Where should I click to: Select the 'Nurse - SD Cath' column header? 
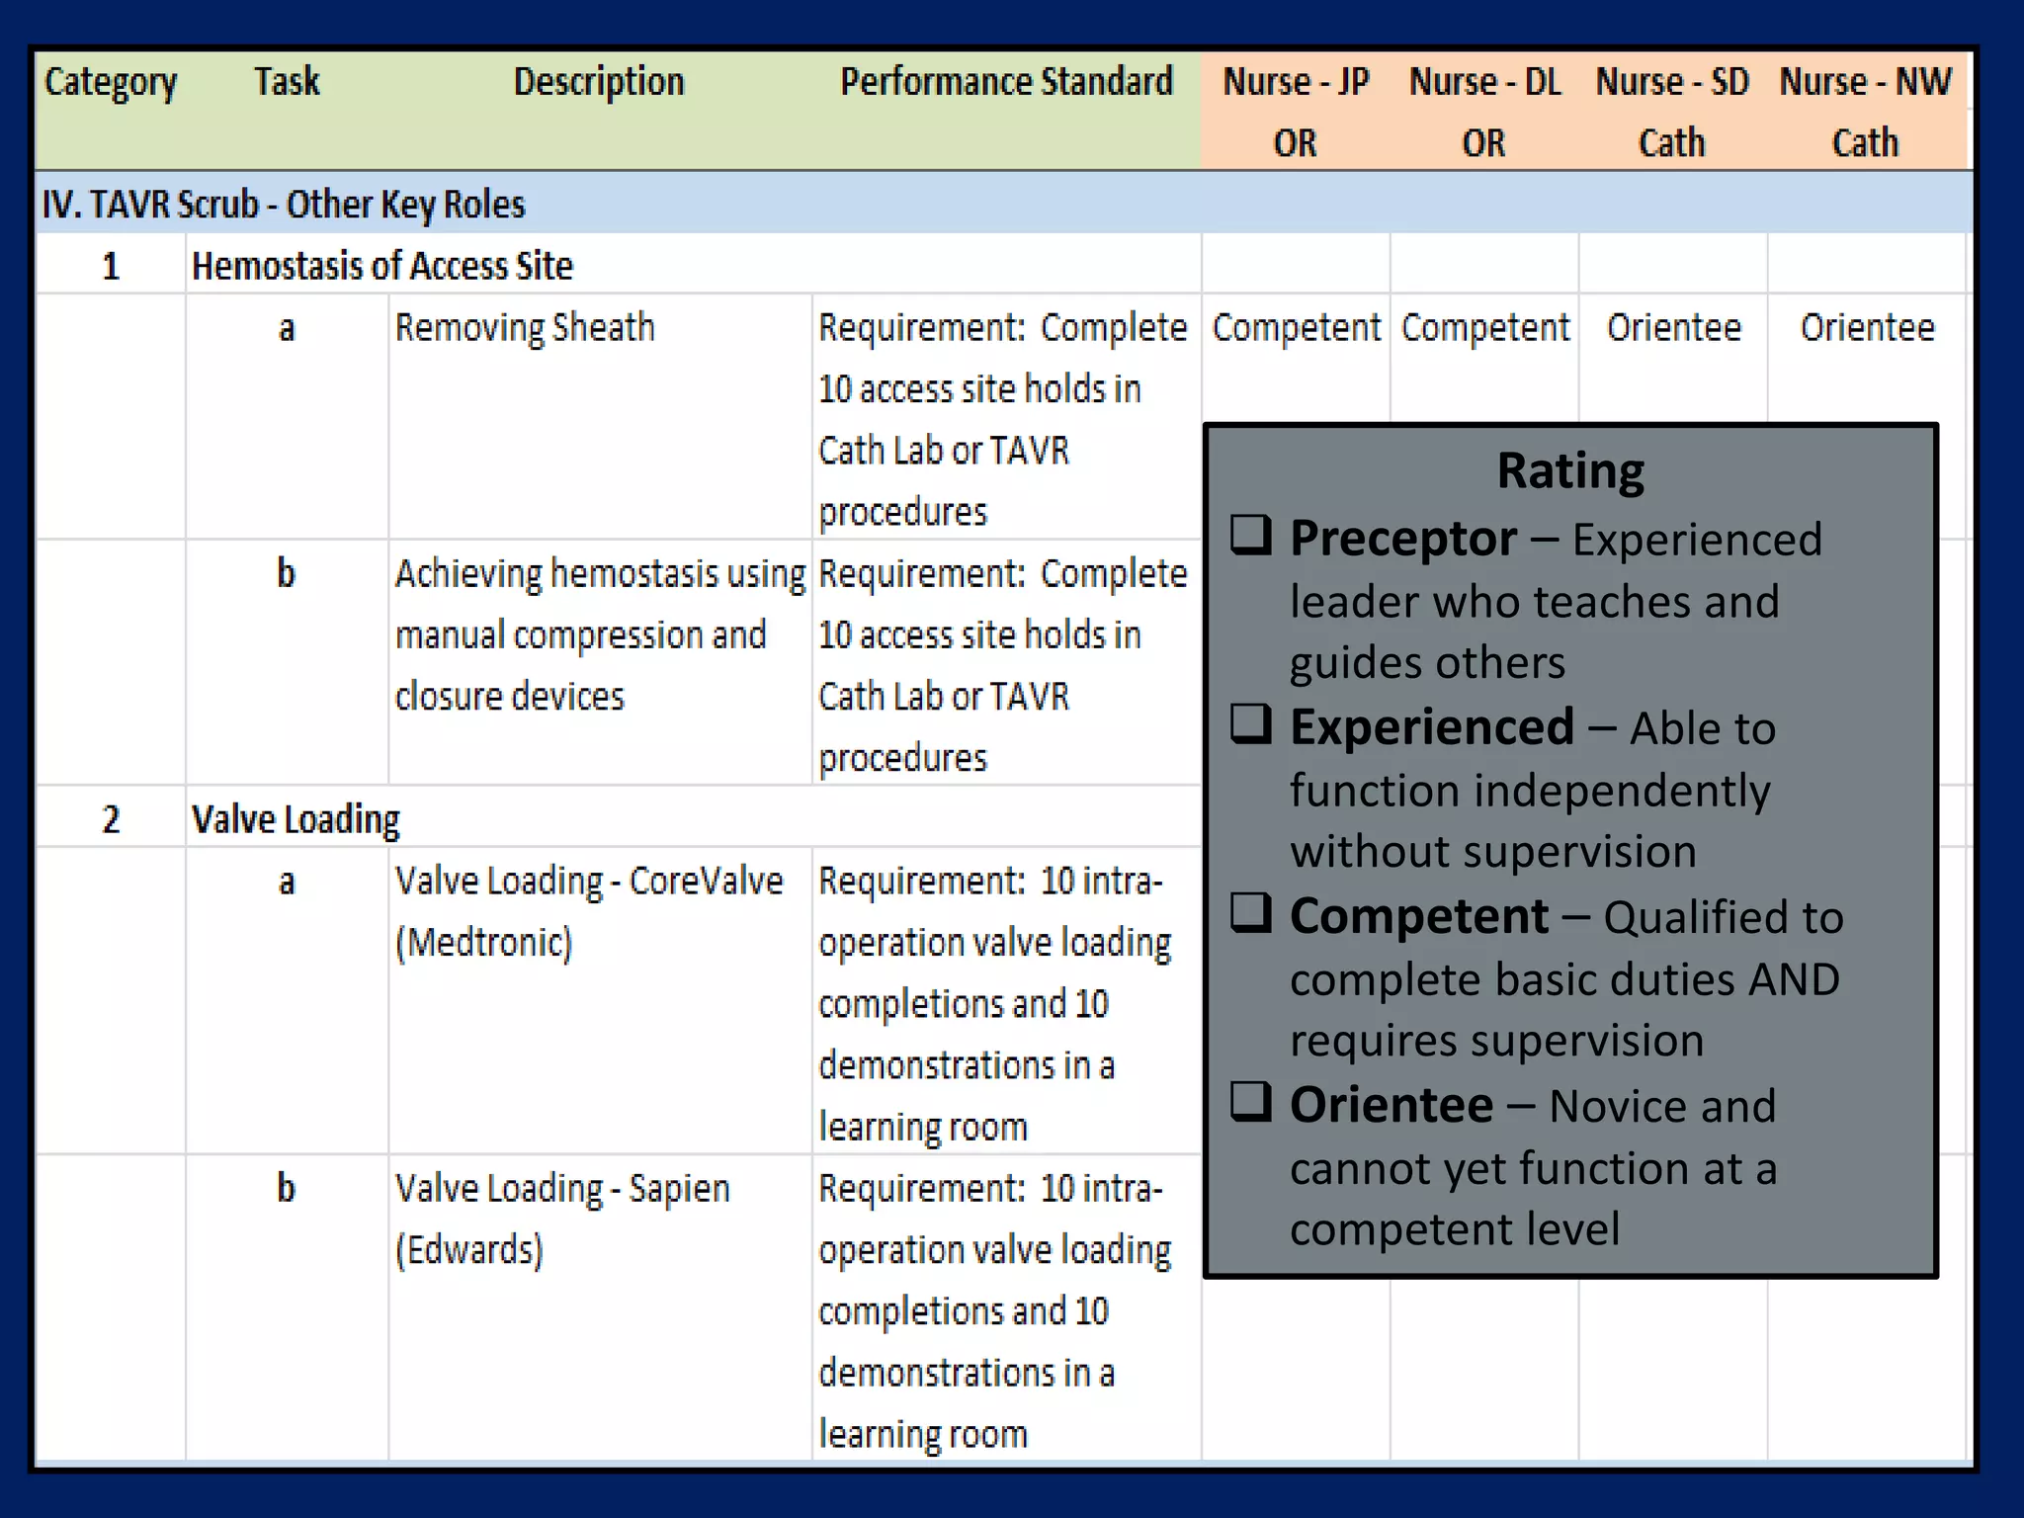pos(1672,111)
